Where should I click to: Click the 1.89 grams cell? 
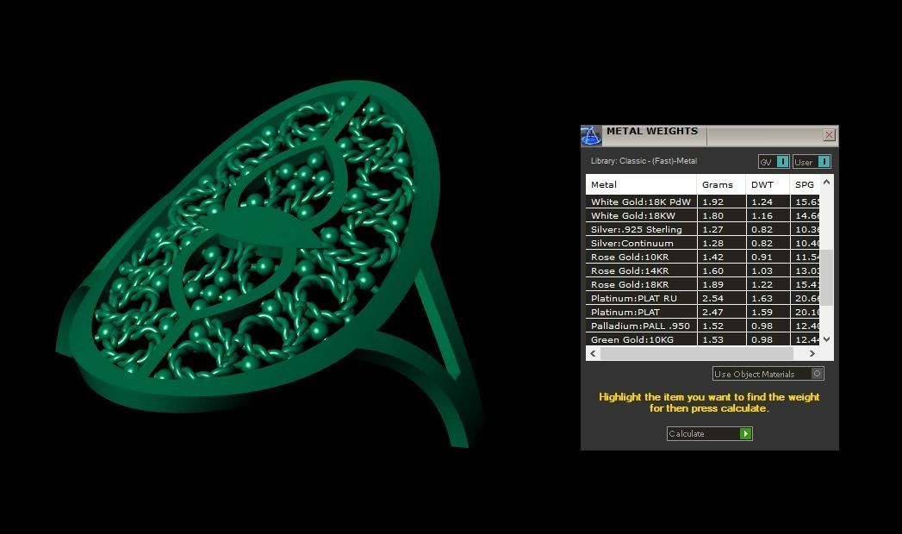(721, 284)
